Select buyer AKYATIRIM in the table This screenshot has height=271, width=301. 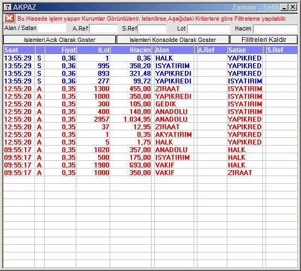pyautogui.click(x=173, y=135)
